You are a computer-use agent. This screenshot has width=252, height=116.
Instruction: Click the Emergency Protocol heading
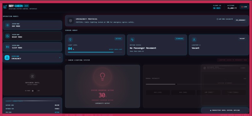(x=87, y=19)
